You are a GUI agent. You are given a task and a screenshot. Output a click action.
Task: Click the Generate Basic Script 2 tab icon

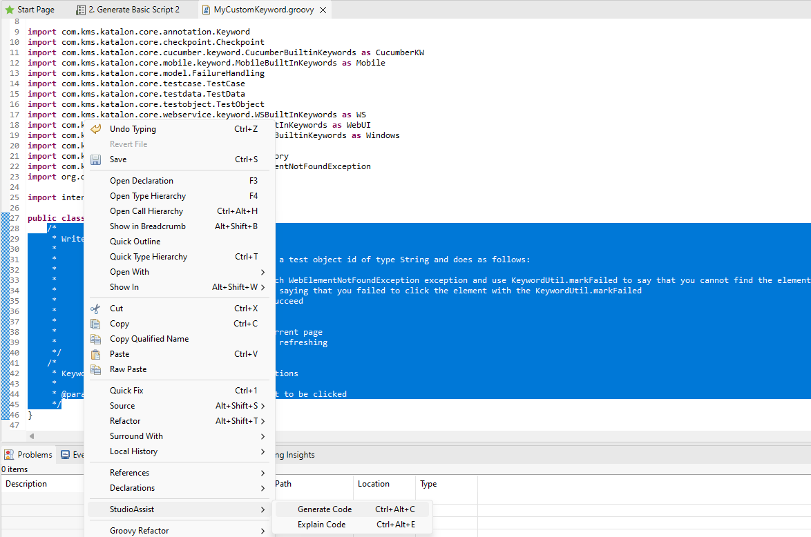(81, 10)
